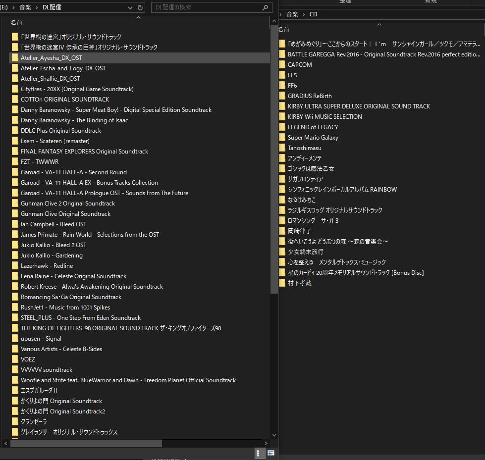Select "Atelier_Shallie_DX_OST" folder name
485x460 pixels.
tap(50, 79)
